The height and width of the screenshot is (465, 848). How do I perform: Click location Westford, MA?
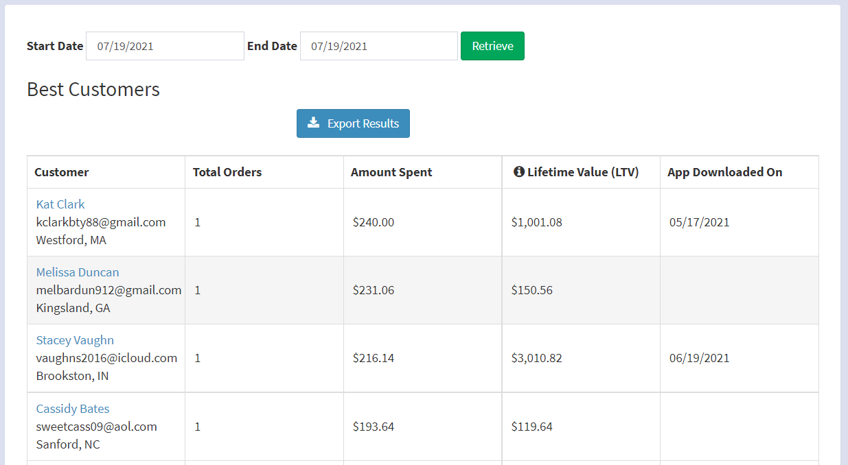coord(71,240)
